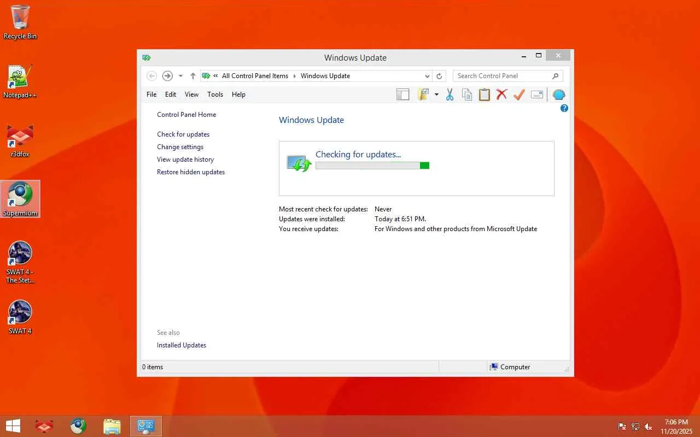Select the Recycle Bin desktop icon

pyautogui.click(x=20, y=22)
